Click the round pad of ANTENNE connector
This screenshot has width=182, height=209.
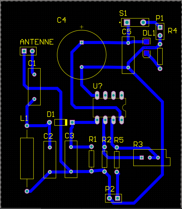[32, 51]
